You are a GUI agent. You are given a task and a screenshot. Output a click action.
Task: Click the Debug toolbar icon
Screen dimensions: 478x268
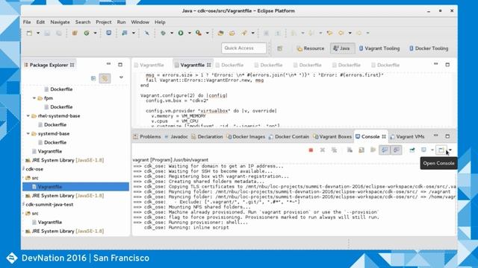pyautogui.click(x=163, y=33)
